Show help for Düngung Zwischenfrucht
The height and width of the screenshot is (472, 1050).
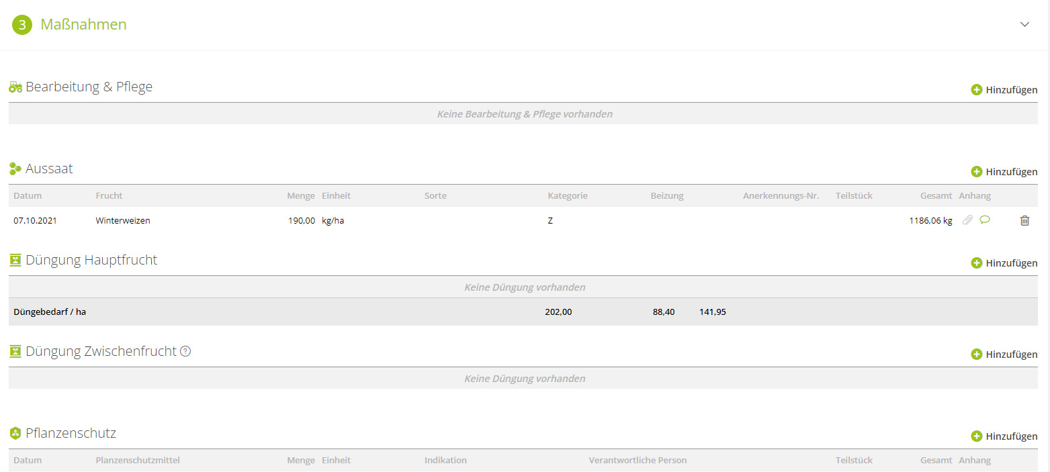pyautogui.click(x=186, y=351)
